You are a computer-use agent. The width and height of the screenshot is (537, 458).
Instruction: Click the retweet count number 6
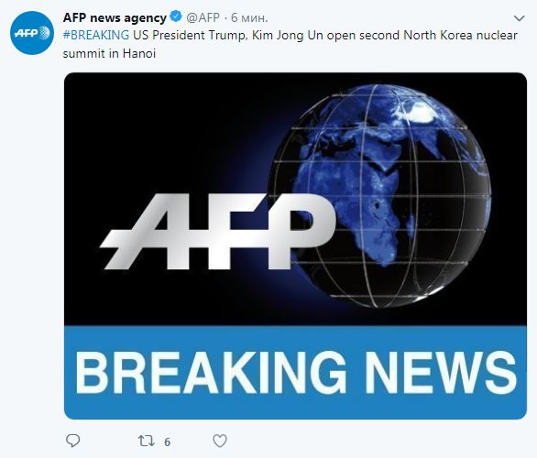167,442
